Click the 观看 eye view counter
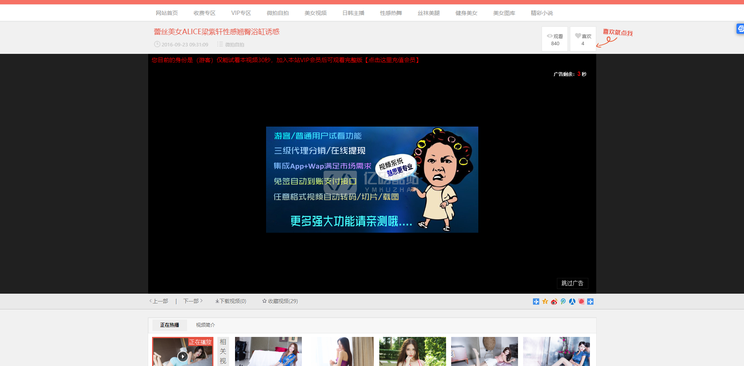The image size is (744, 366). click(555, 39)
